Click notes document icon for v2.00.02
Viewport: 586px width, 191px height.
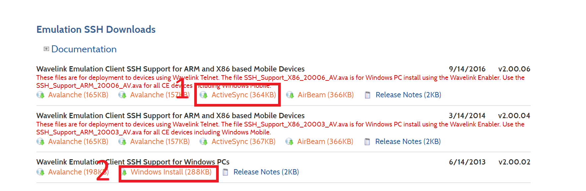click(226, 172)
